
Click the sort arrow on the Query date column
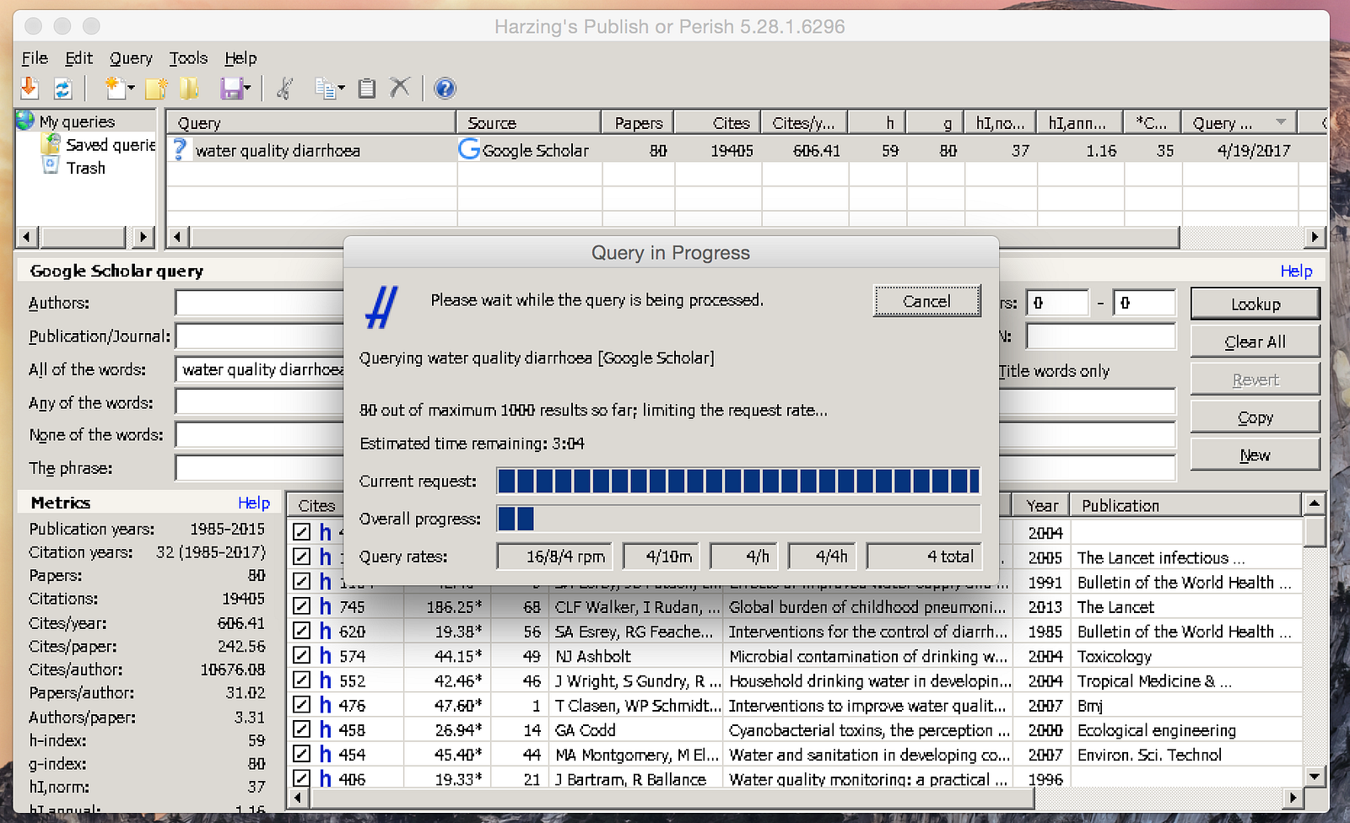(x=1281, y=122)
